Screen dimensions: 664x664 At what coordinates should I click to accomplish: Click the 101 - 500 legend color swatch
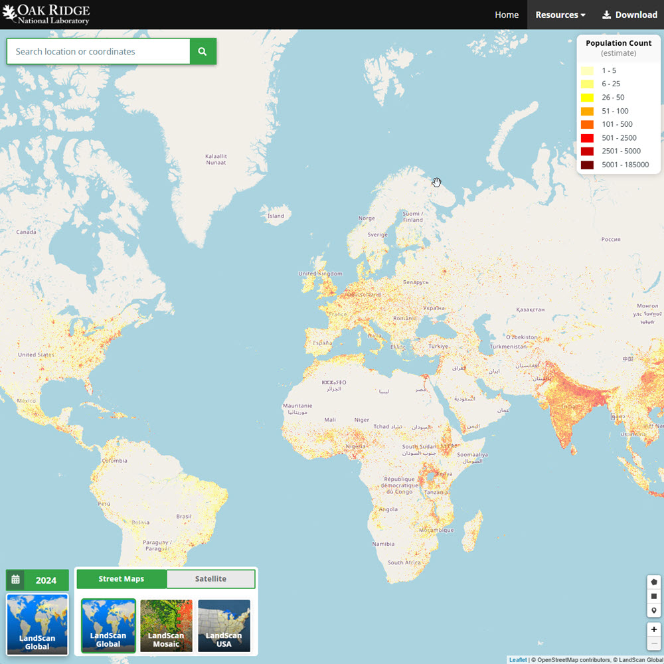tap(587, 124)
